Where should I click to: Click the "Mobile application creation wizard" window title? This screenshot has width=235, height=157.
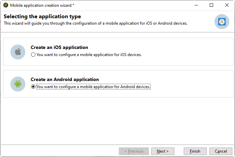pos(42,5)
